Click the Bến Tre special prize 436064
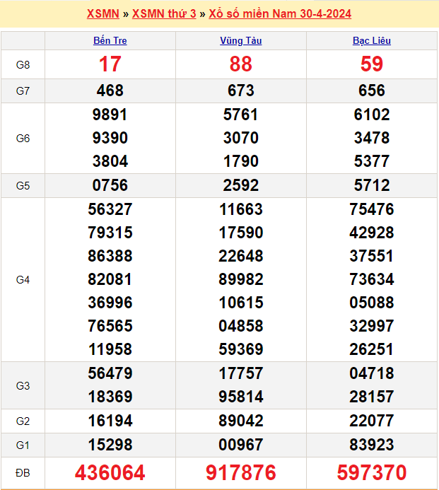The width and height of the screenshot is (439, 490). [x=110, y=472]
